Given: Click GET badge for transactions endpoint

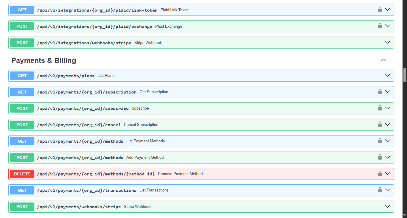Looking at the screenshot, I should pyautogui.click(x=22, y=190).
